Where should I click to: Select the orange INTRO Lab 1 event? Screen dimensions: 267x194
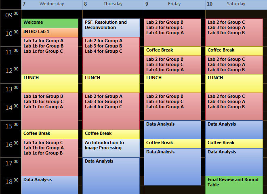pos(50,32)
